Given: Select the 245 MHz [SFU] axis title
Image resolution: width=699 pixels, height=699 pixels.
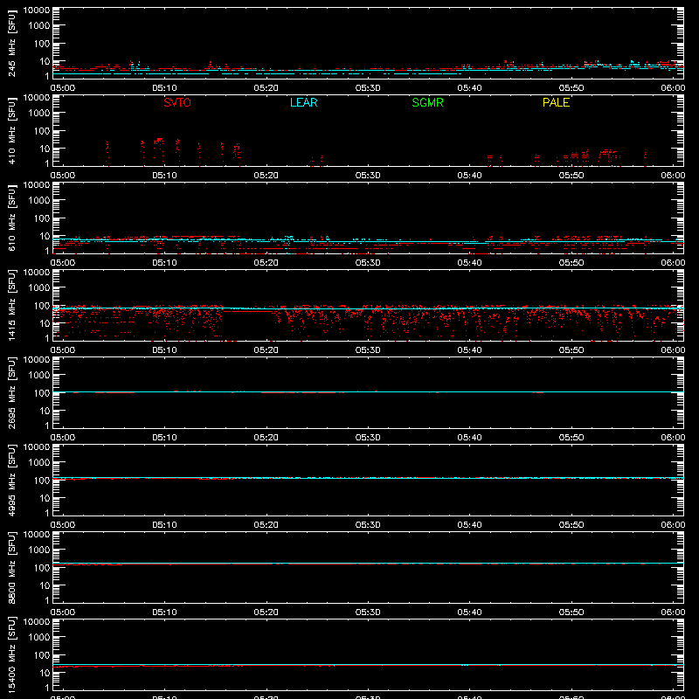Looking at the screenshot, I should click(x=11, y=43).
